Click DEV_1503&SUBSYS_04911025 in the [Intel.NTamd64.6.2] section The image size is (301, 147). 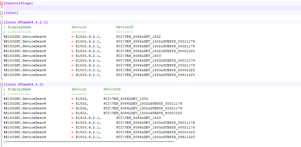[x=155, y=137]
